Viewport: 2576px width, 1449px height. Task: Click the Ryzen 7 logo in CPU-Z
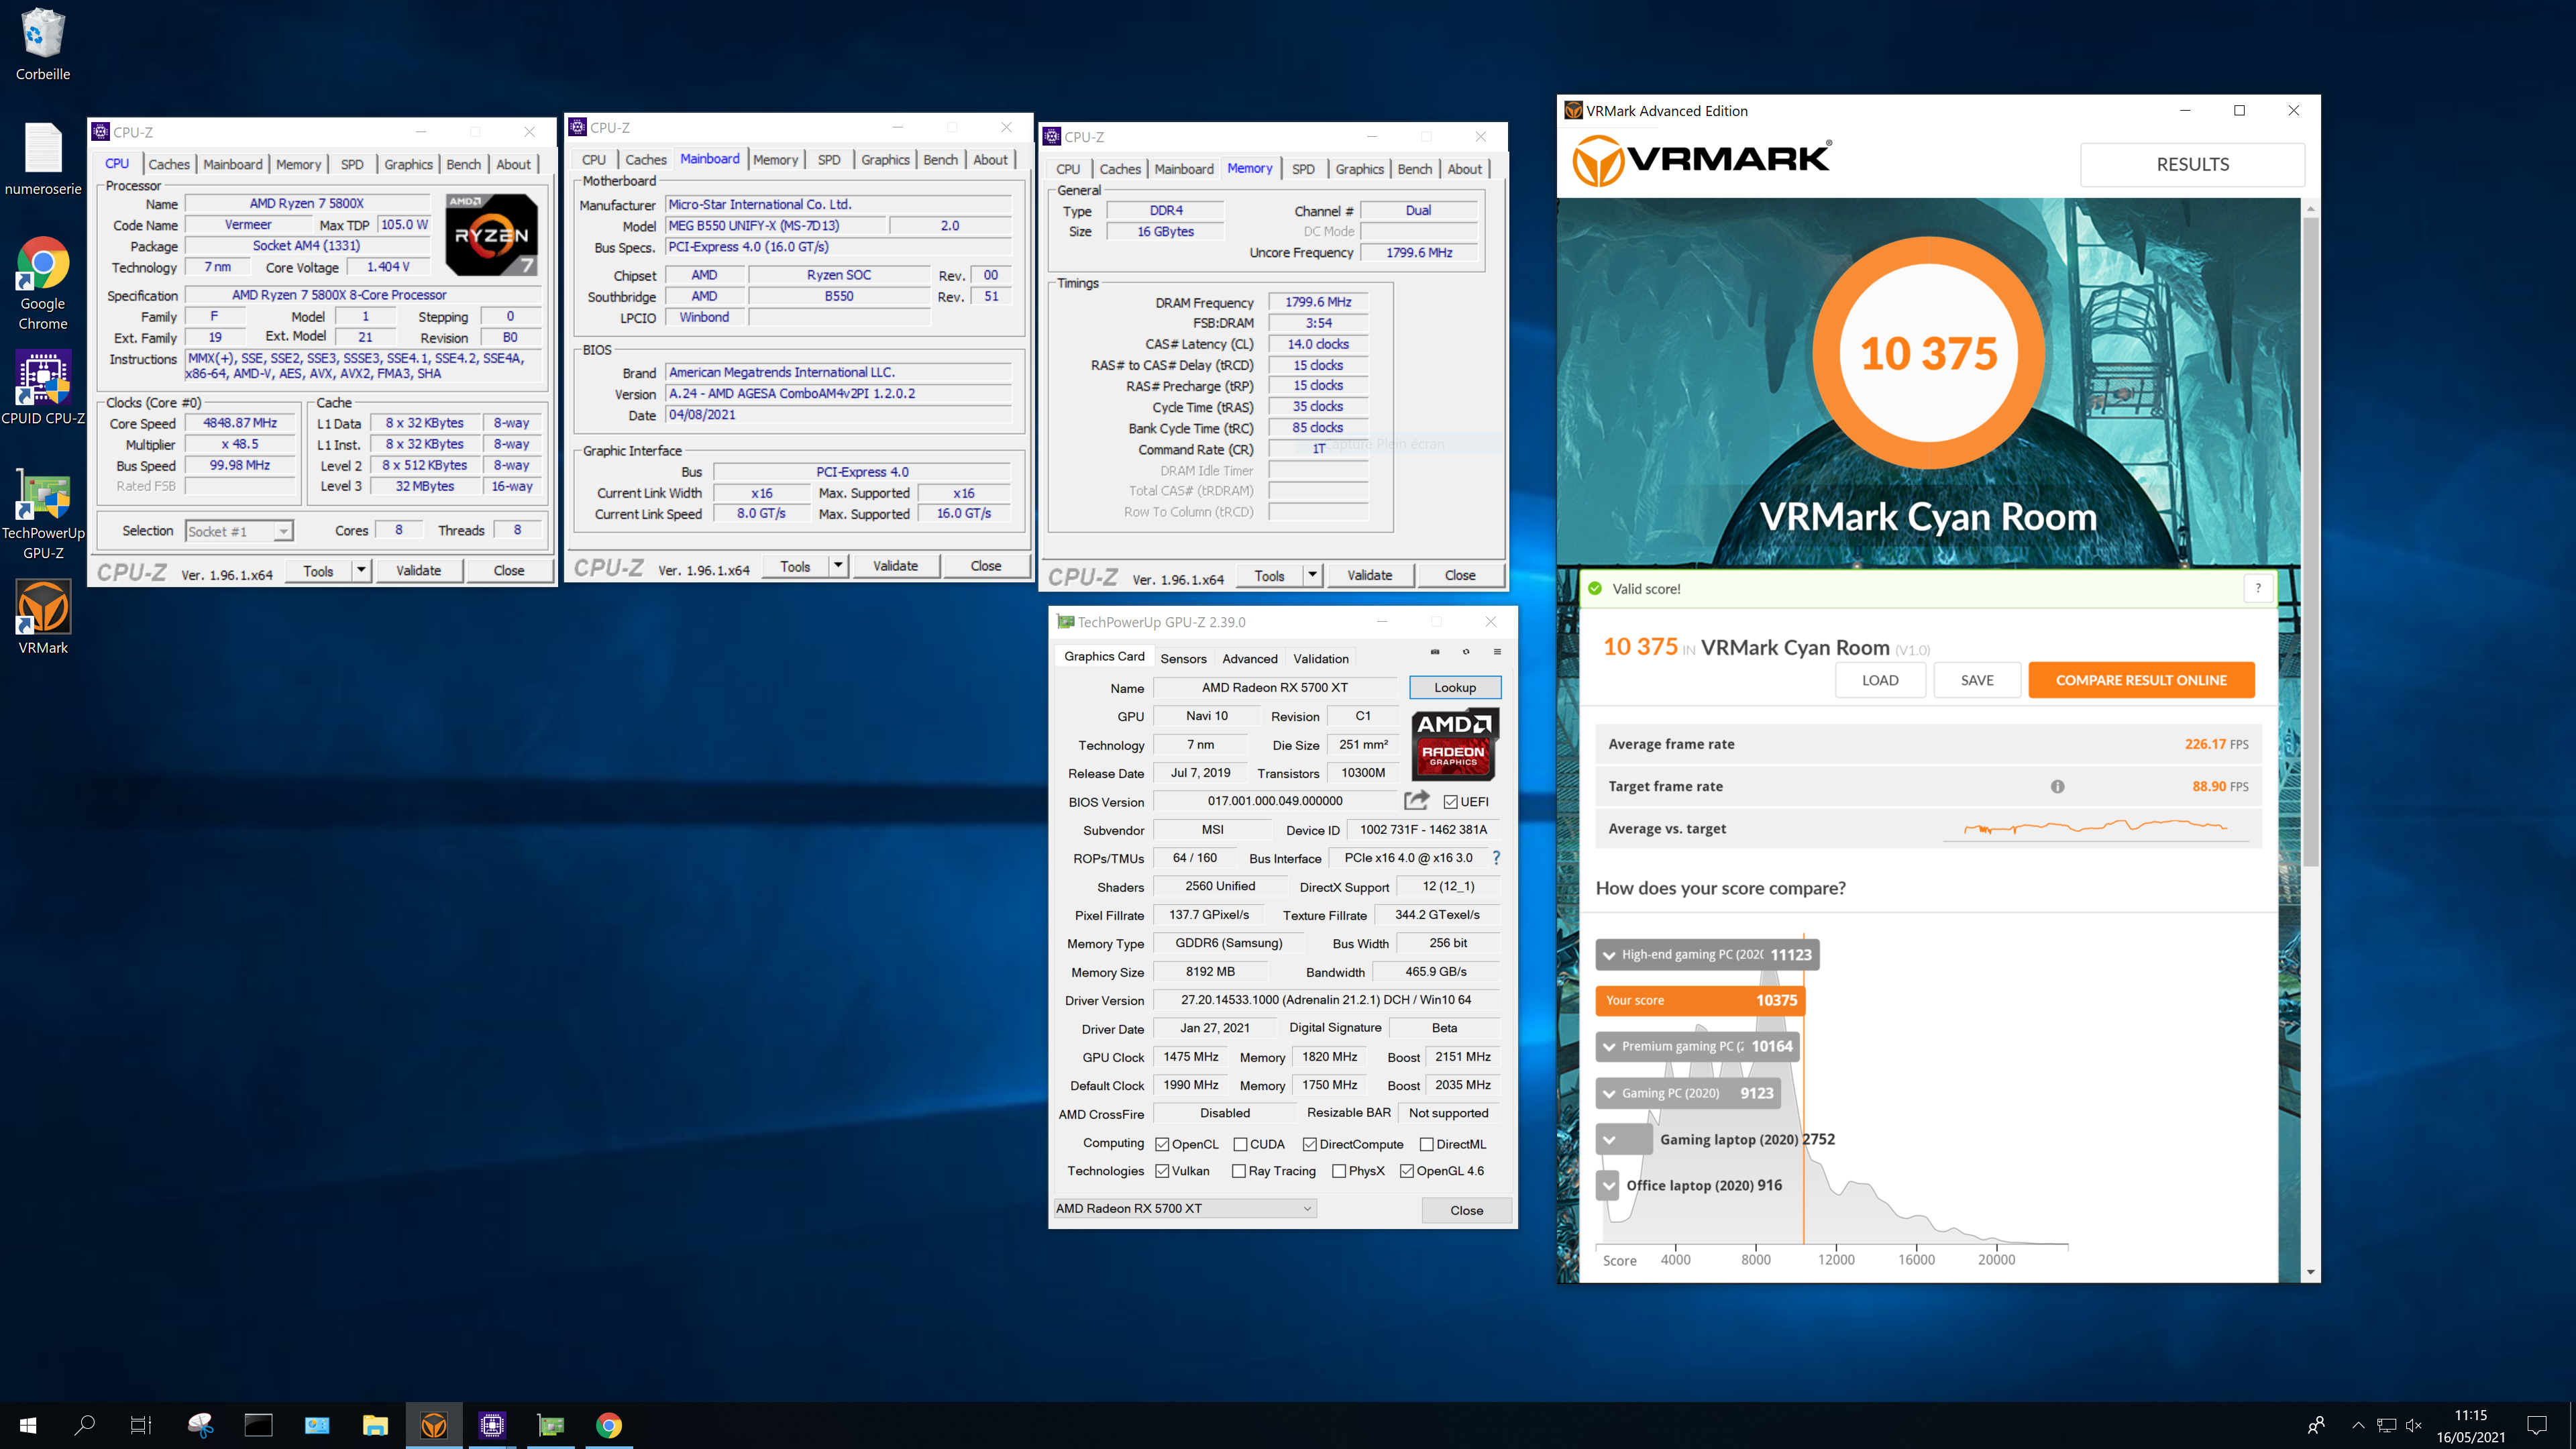(x=491, y=235)
